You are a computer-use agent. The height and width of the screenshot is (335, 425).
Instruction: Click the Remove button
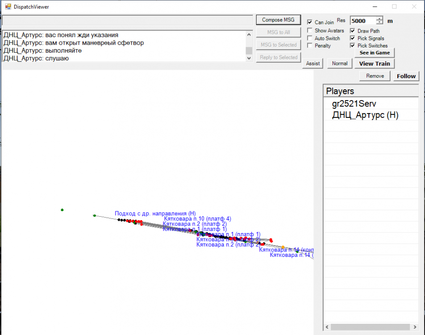click(x=375, y=76)
